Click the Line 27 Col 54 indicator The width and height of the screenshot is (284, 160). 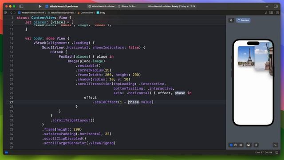pos(264,152)
